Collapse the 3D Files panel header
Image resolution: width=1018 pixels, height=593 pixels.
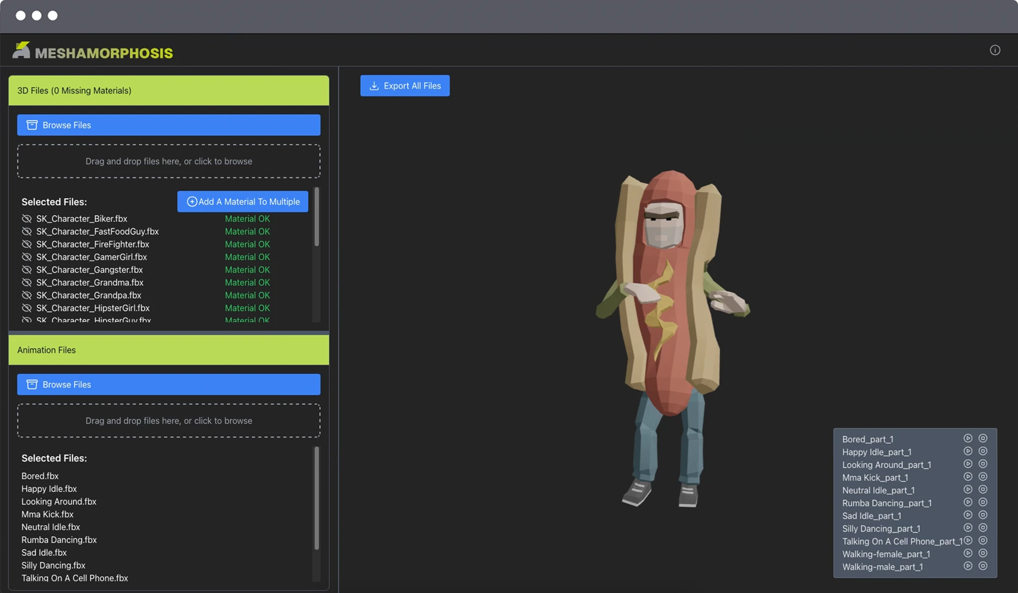(168, 91)
